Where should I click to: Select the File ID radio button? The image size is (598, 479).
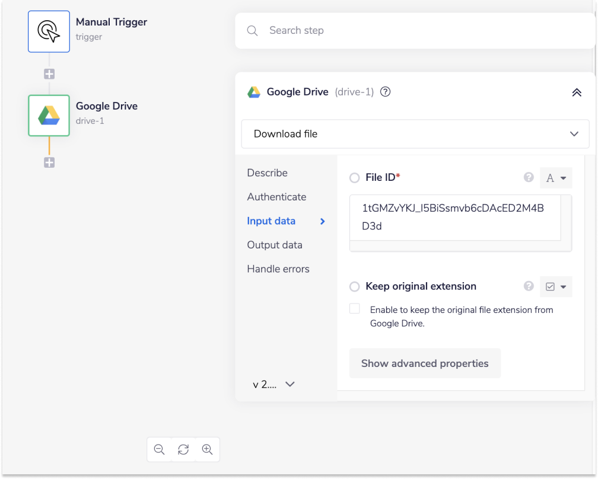(355, 178)
